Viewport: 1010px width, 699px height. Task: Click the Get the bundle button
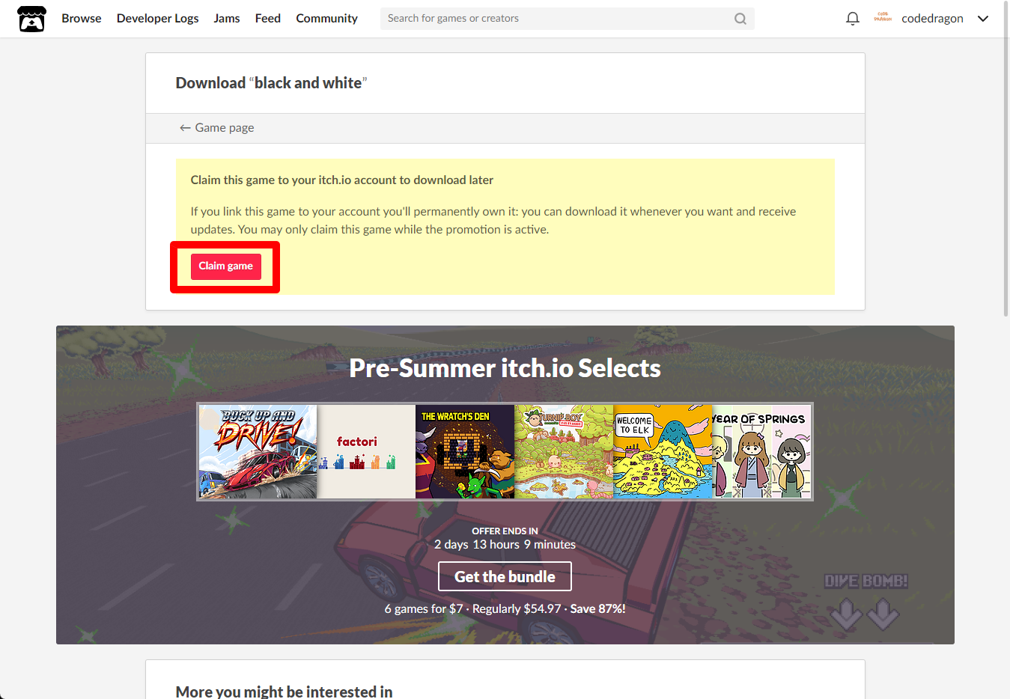pos(505,576)
